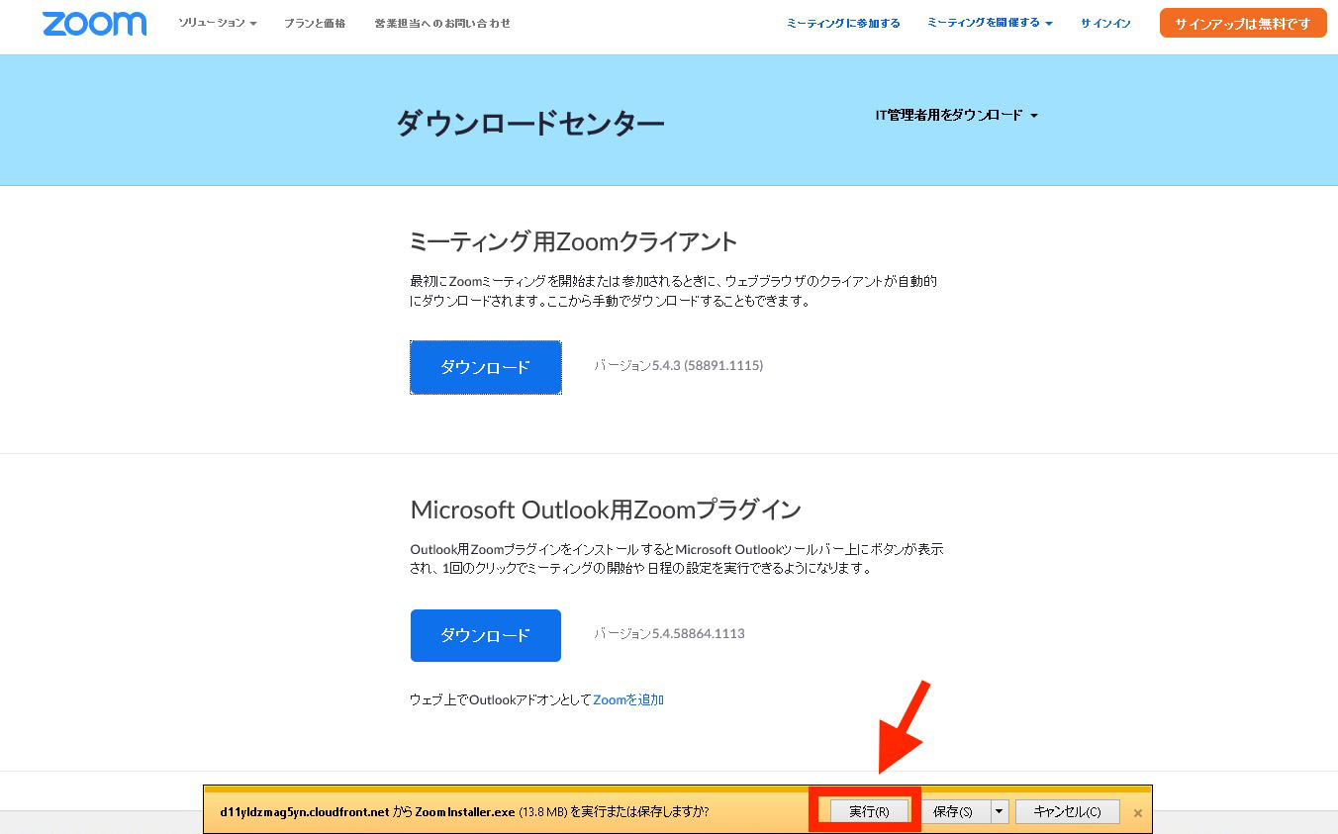
Task: Click サインイン link
Action: [x=1105, y=23]
